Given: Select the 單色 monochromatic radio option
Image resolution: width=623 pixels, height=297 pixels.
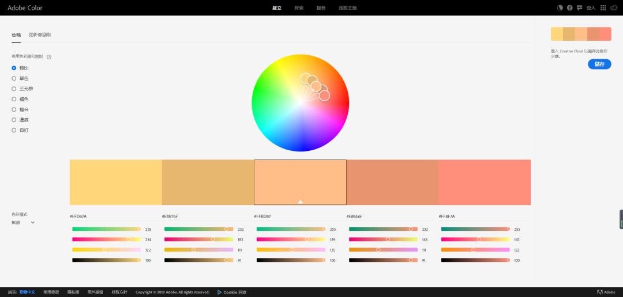Looking at the screenshot, I should click(x=14, y=78).
